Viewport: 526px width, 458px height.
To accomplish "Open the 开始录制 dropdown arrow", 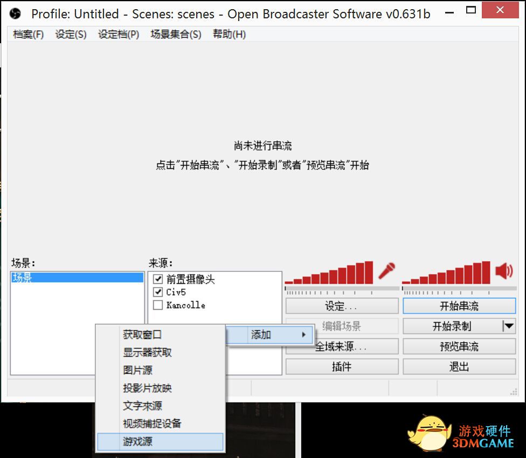I will pos(509,326).
